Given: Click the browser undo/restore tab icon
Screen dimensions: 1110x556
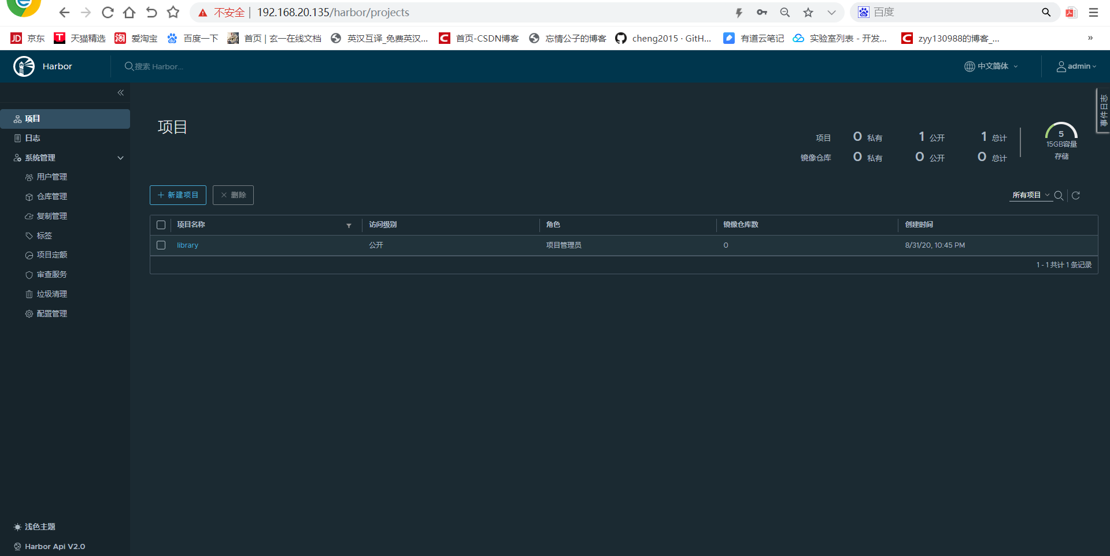Looking at the screenshot, I should (151, 12).
